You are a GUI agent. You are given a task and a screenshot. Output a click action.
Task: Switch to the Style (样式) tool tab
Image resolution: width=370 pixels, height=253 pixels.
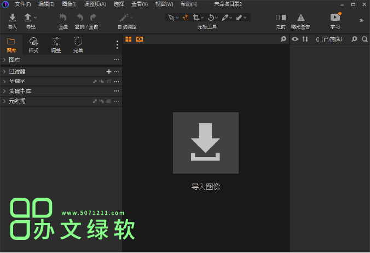[x=33, y=43]
